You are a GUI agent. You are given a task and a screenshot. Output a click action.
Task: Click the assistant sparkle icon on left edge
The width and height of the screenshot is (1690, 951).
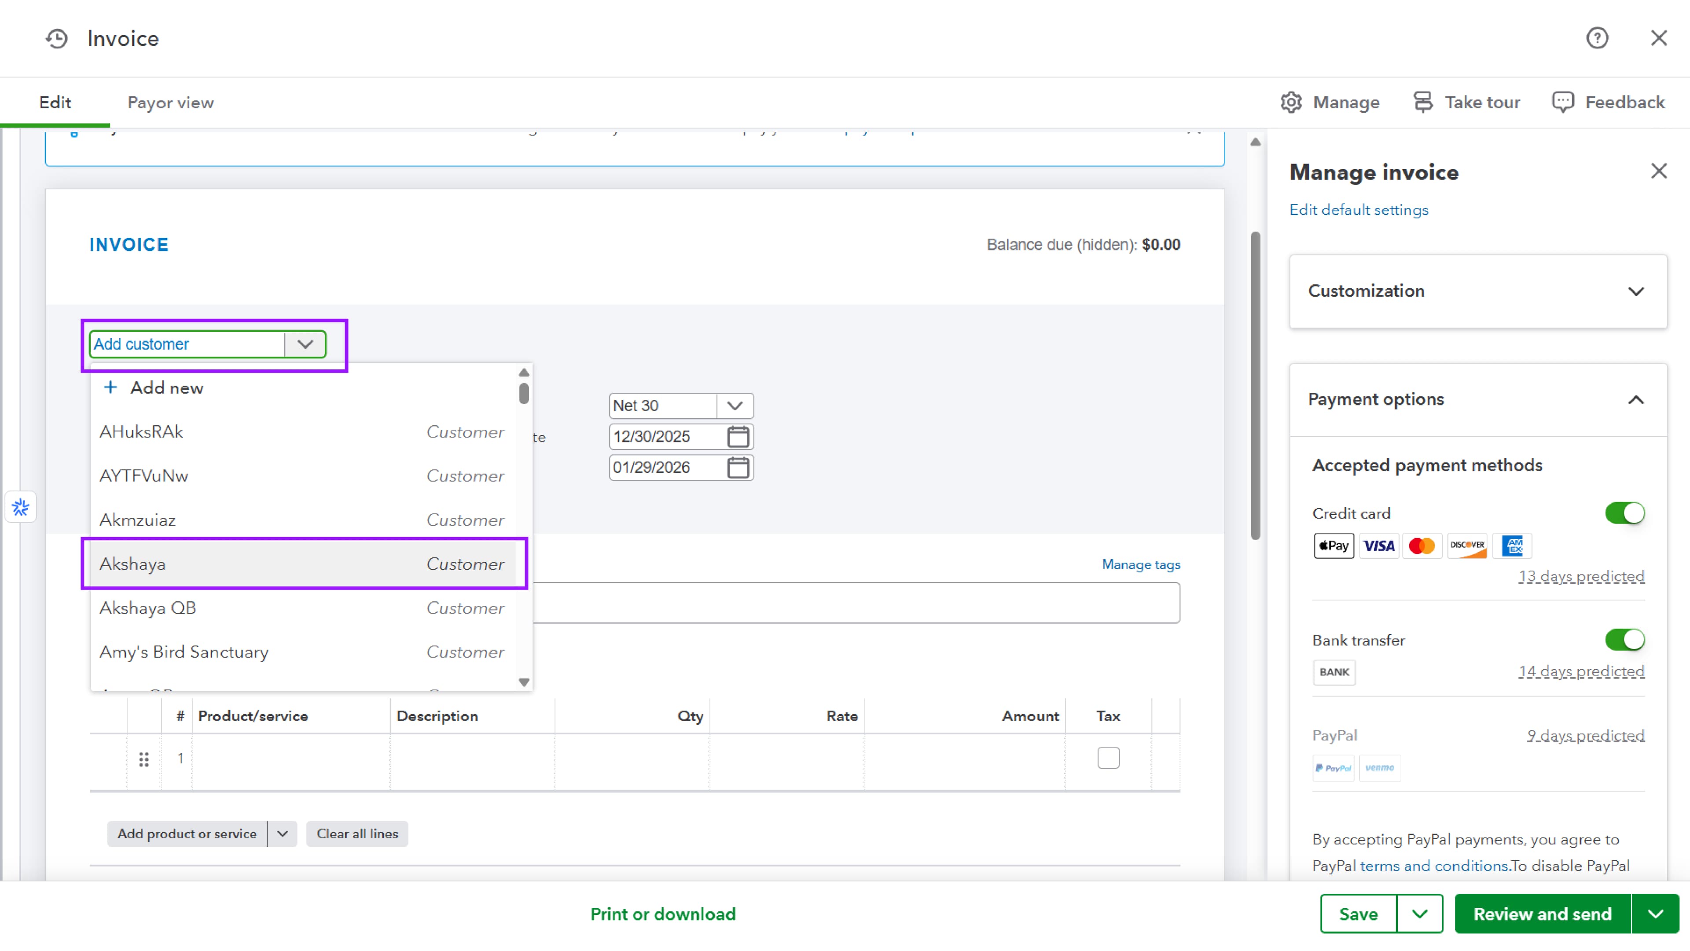click(x=20, y=507)
